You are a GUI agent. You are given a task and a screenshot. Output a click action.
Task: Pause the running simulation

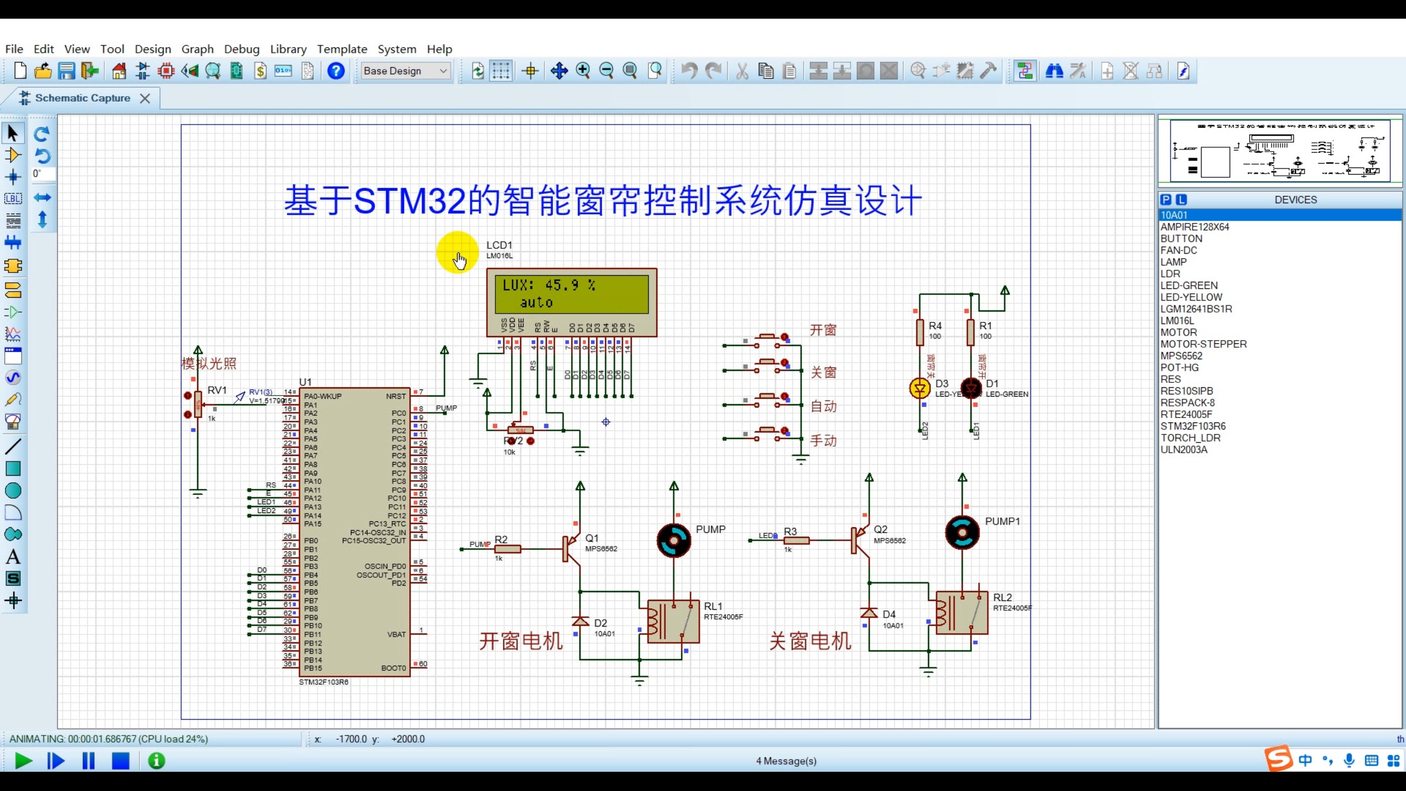88,761
